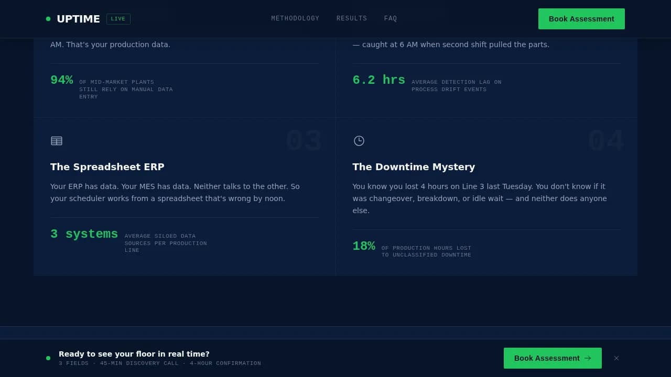Viewport: 671px width, 377px height.
Task: Click Book Assessment in the top navigation bar
Action: click(x=581, y=18)
